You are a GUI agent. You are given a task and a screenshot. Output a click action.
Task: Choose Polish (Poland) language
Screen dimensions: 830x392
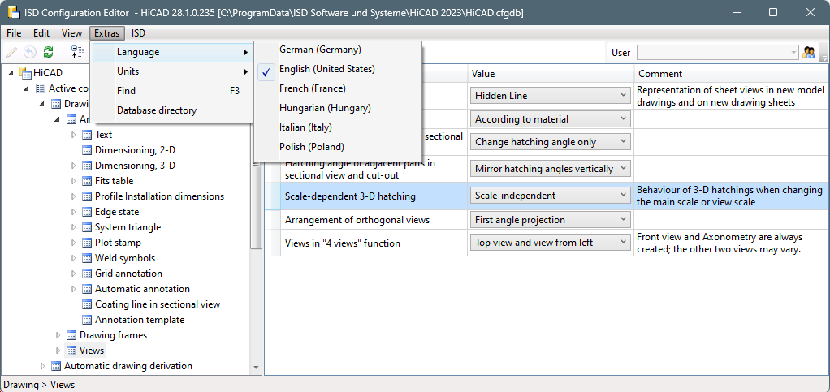[338, 147]
